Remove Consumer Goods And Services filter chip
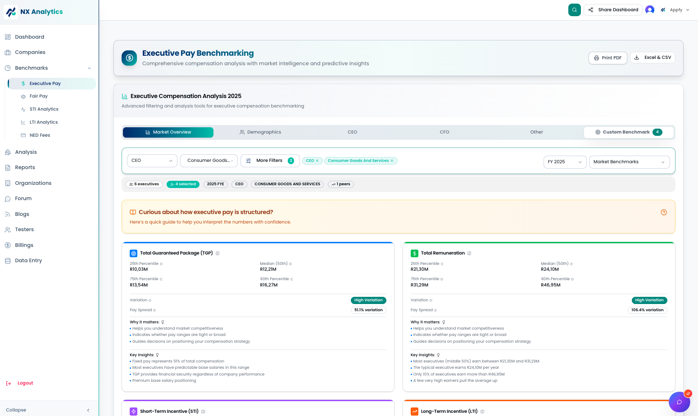Viewport: 698px width, 416px height. coord(392,161)
